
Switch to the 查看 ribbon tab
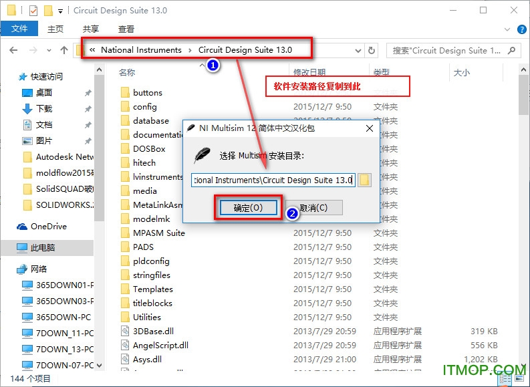point(126,29)
